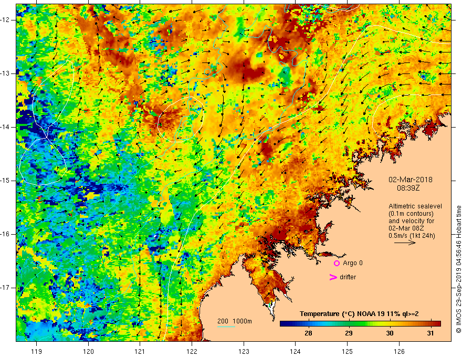Screen dimensions: 462x357
Task: Click the 'and velocity for' caption line
Action: [411, 221]
